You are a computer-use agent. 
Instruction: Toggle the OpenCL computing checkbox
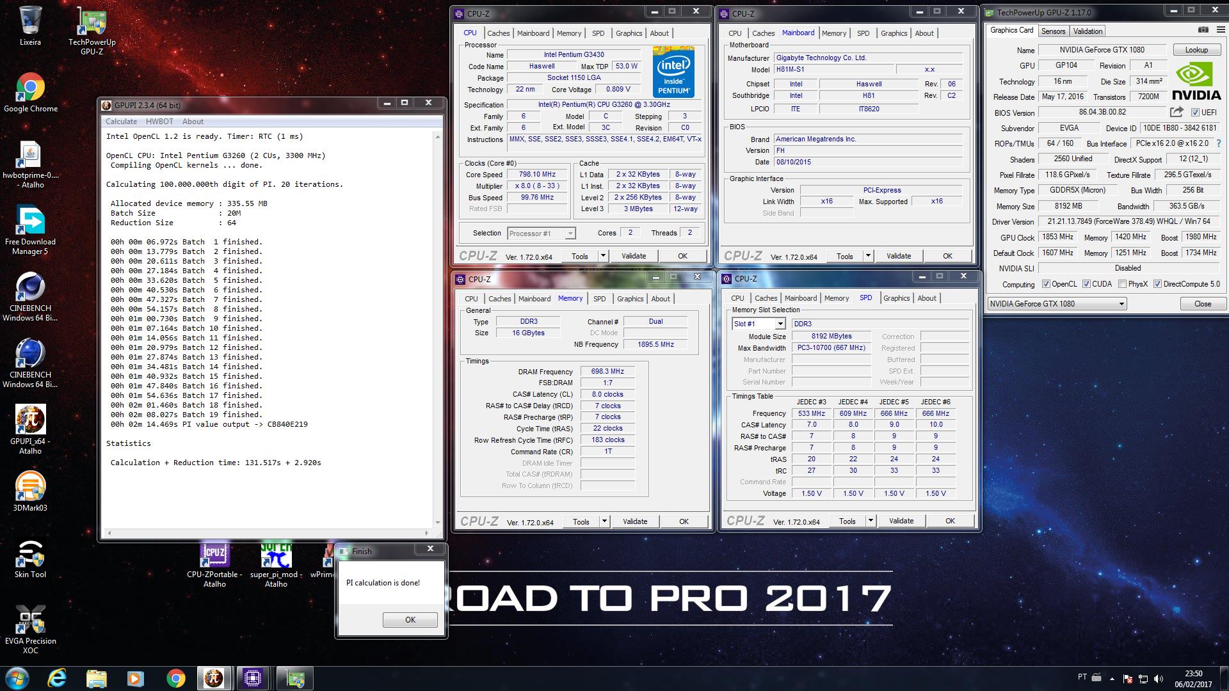1046,284
